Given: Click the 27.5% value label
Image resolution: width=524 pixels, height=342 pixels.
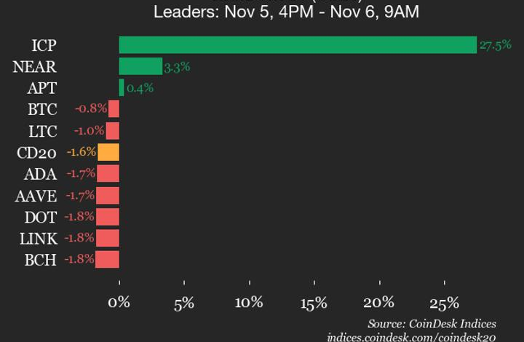Looking at the screenshot, I should (x=493, y=46).
